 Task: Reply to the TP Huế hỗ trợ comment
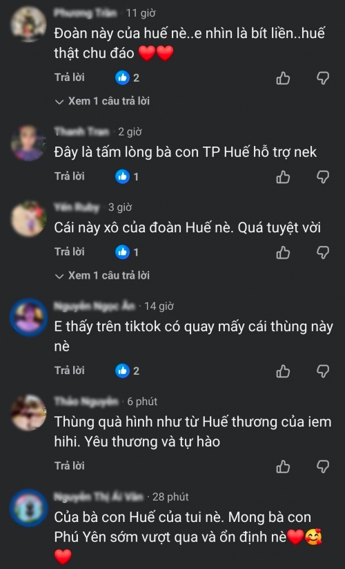click(70, 176)
